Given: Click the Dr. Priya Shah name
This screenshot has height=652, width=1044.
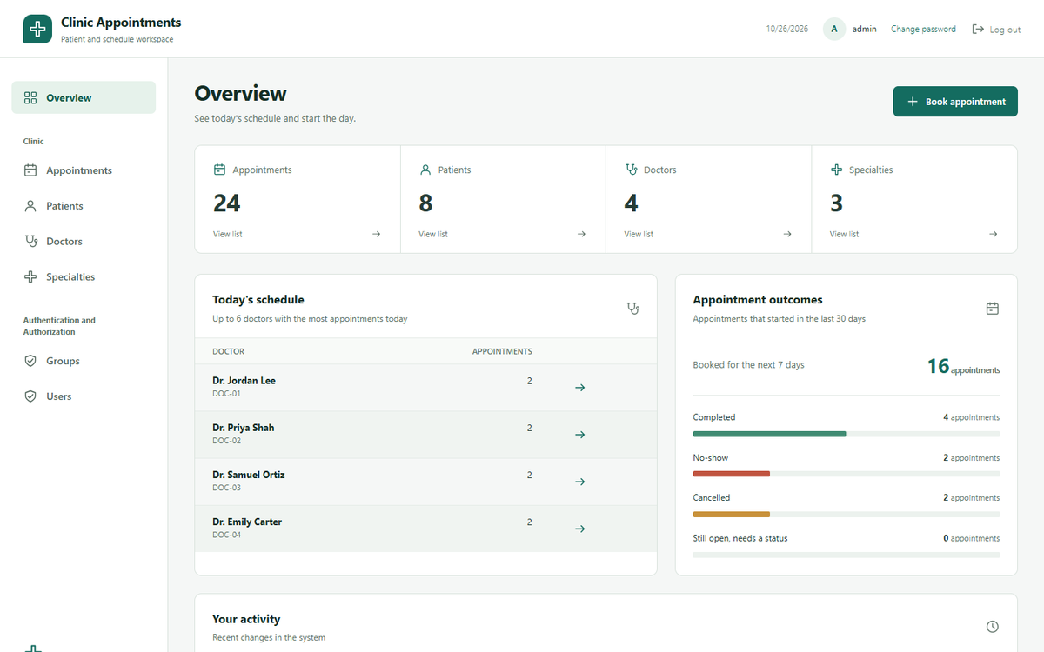Looking at the screenshot, I should click(x=244, y=428).
